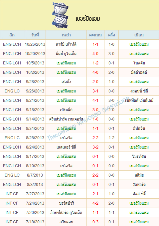Click the date 8/17/2013
Viewport: 159px width, 226px height.
click(35, 157)
